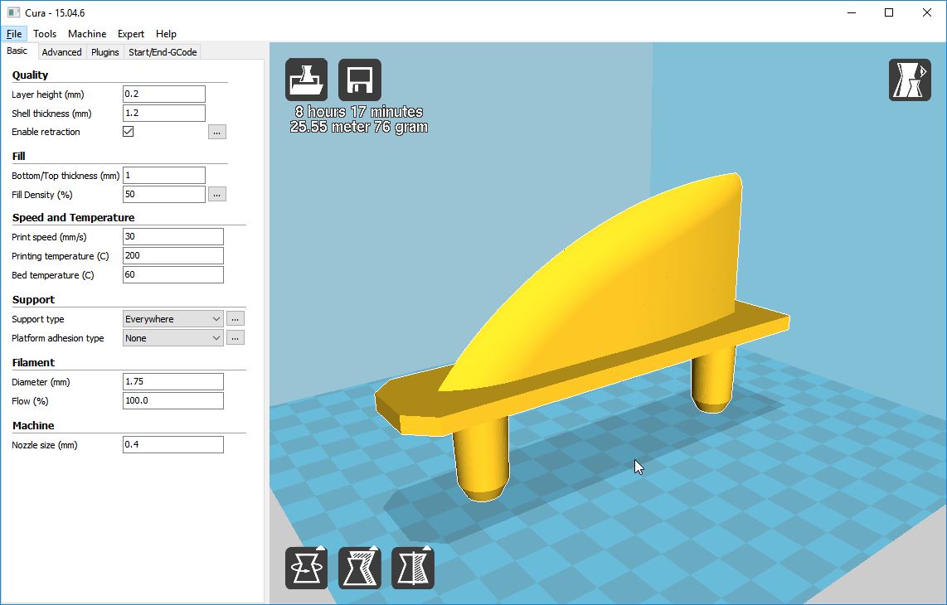Open Platform adhesion settings ellipsis button

[x=235, y=338]
